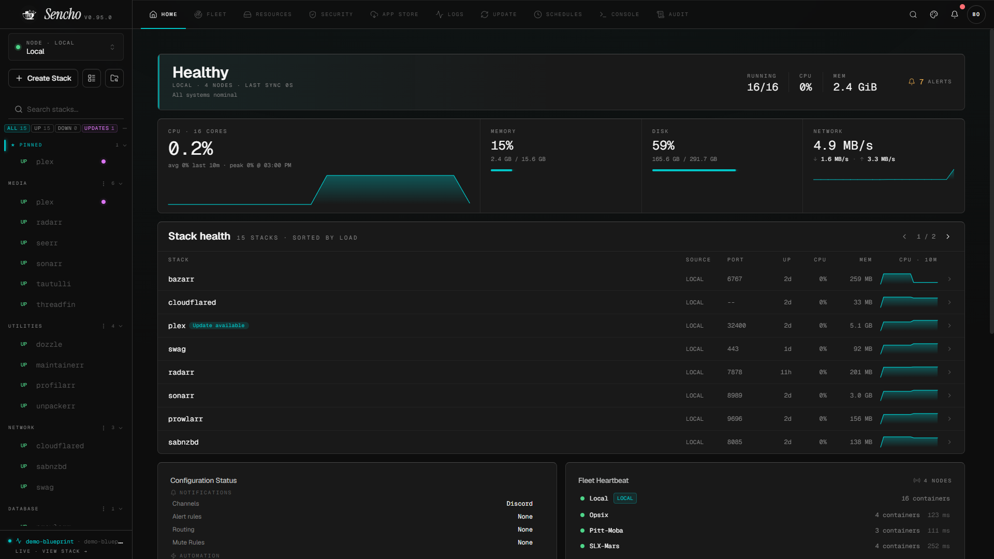Open the Database group options menu
The height and width of the screenshot is (559, 994).
(104, 509)
